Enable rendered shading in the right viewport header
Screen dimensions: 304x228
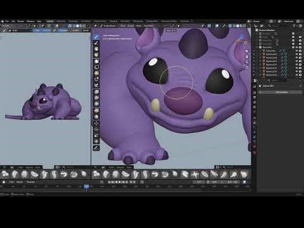coord(244,26)
